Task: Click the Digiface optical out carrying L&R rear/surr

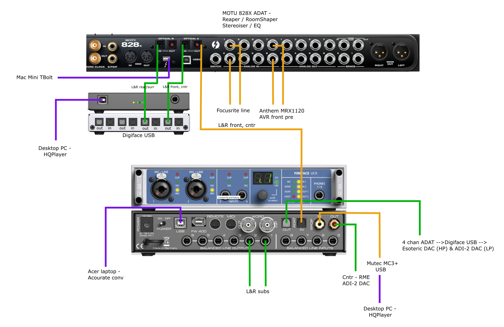Action: [145, 122]
